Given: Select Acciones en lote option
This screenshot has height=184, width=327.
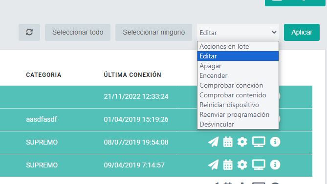Looking at the screenshot, I should (238, 46).
